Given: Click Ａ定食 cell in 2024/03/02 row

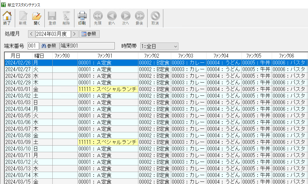Looking at the screenshot, I should pos(108,96).
